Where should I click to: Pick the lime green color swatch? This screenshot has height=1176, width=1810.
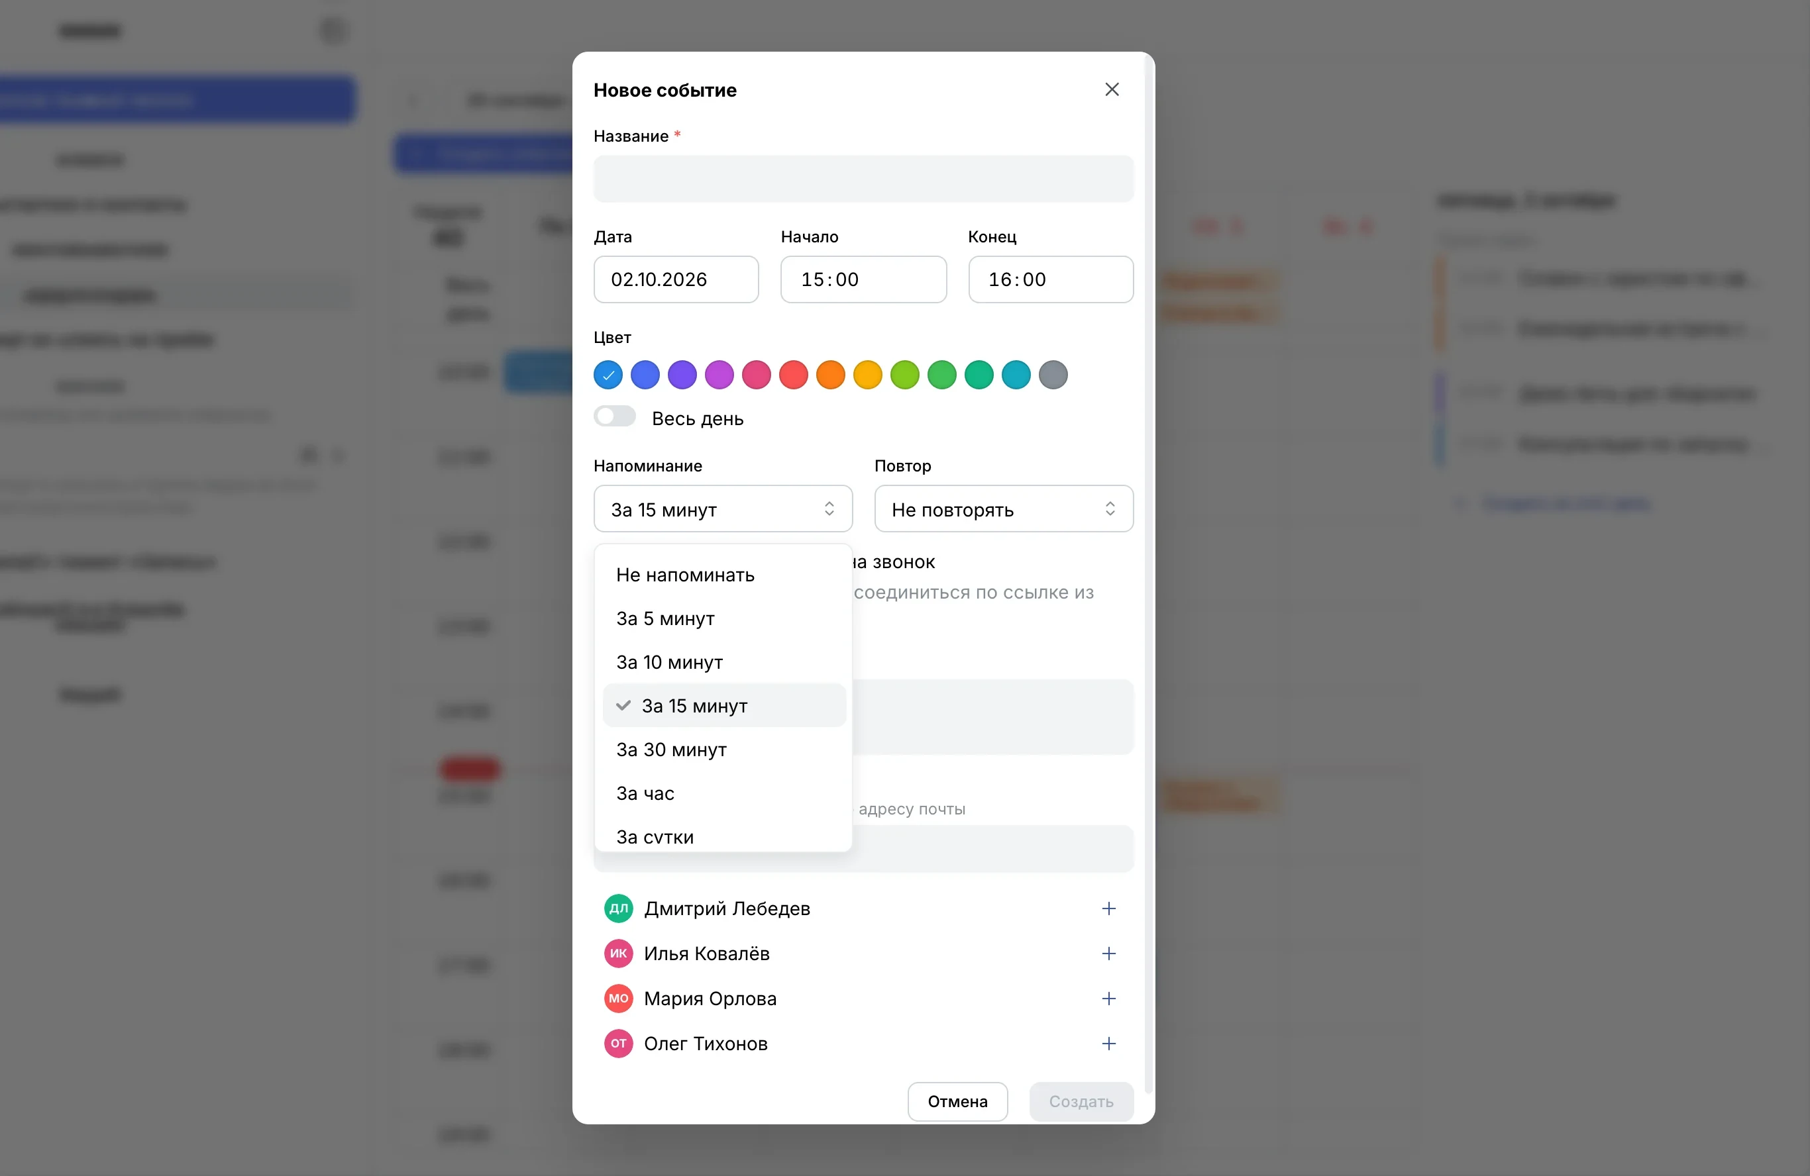pyautogui.click(x=905, y=375)
